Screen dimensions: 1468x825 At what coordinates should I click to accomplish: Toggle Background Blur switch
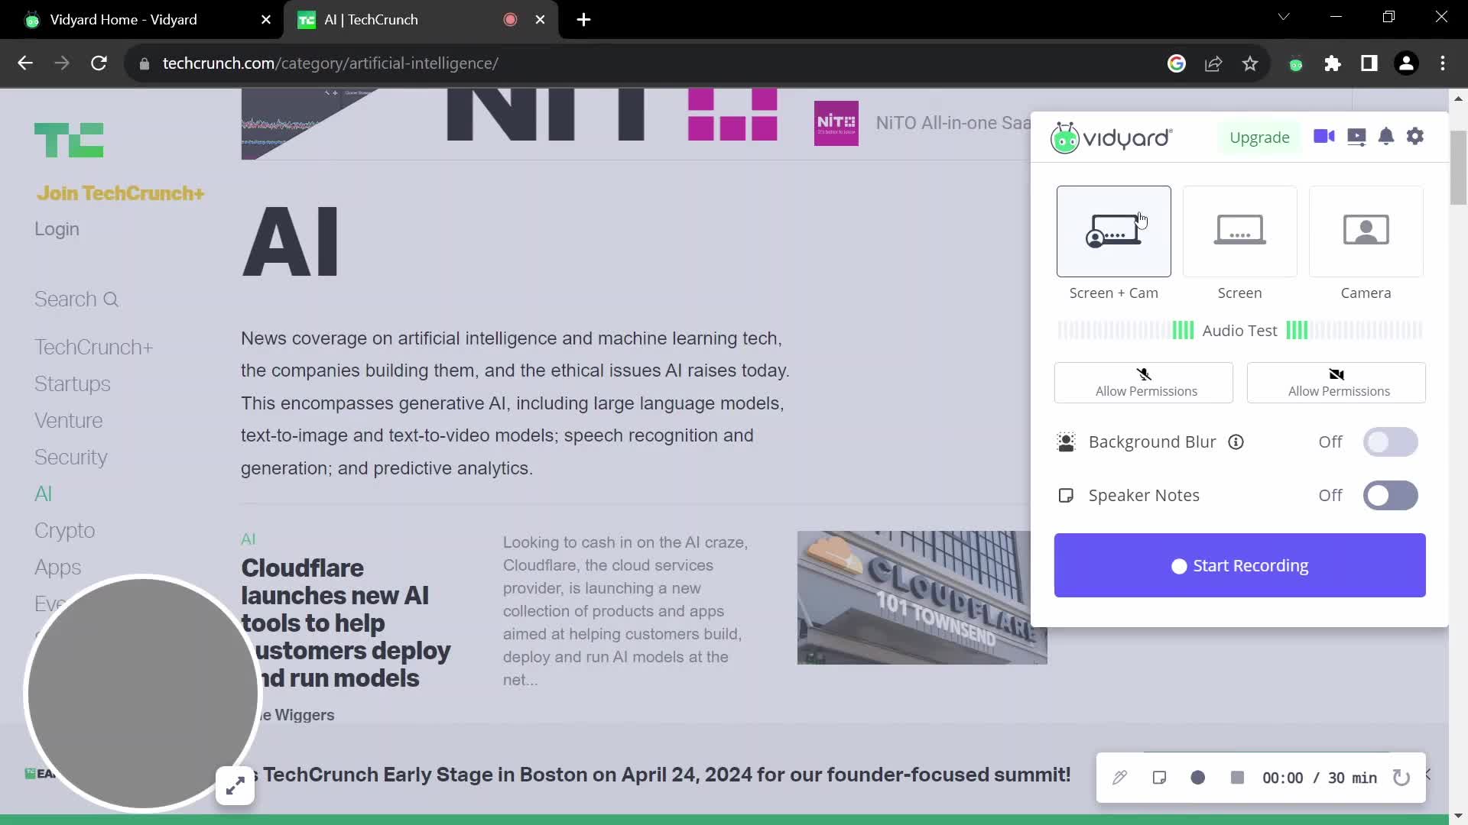point(1390,442)
